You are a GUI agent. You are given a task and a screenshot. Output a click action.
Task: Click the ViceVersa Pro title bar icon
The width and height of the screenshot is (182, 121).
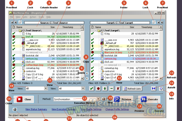pos(11,13)
